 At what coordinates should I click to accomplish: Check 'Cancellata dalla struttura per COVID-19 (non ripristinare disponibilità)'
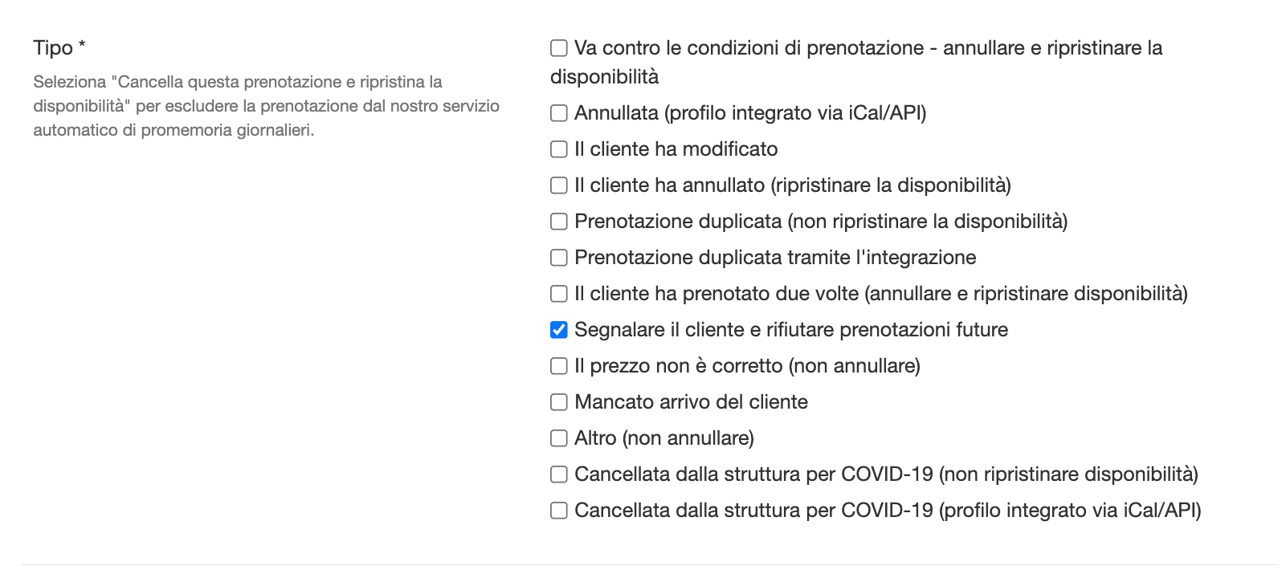point(559,474)
